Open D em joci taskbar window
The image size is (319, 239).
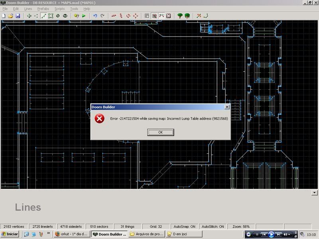(184, 234)
